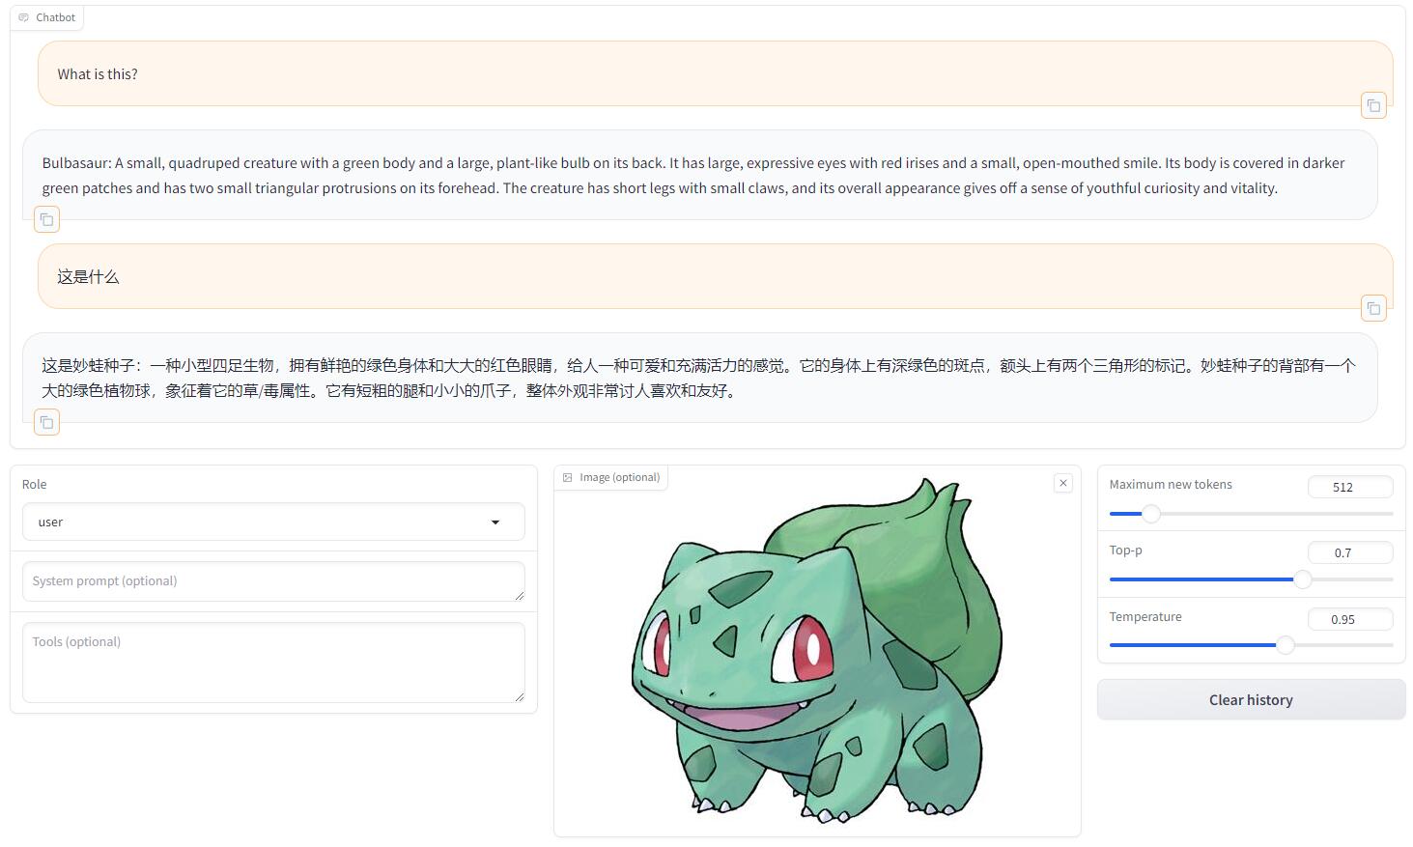
Task: Click the Tools (optional) text area
Action: (x=273, y=663)
